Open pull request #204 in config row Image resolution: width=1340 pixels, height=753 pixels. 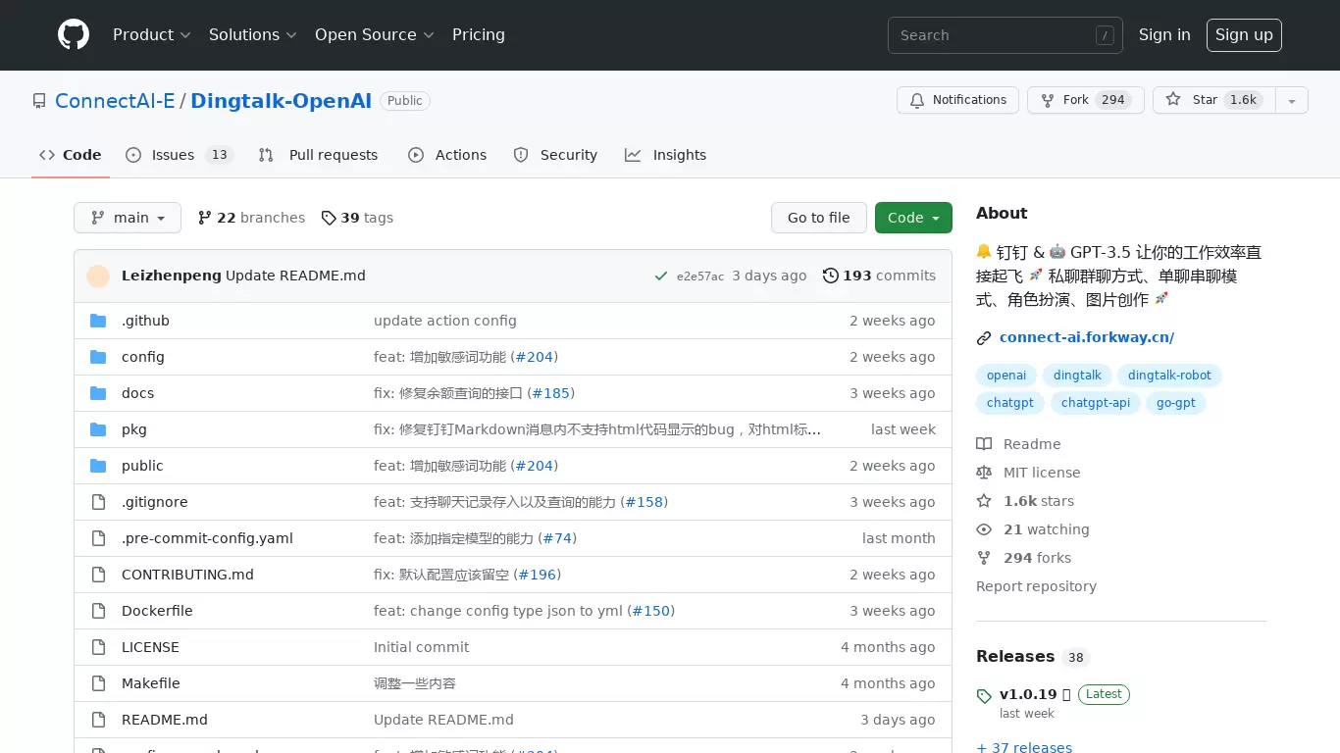537,357
